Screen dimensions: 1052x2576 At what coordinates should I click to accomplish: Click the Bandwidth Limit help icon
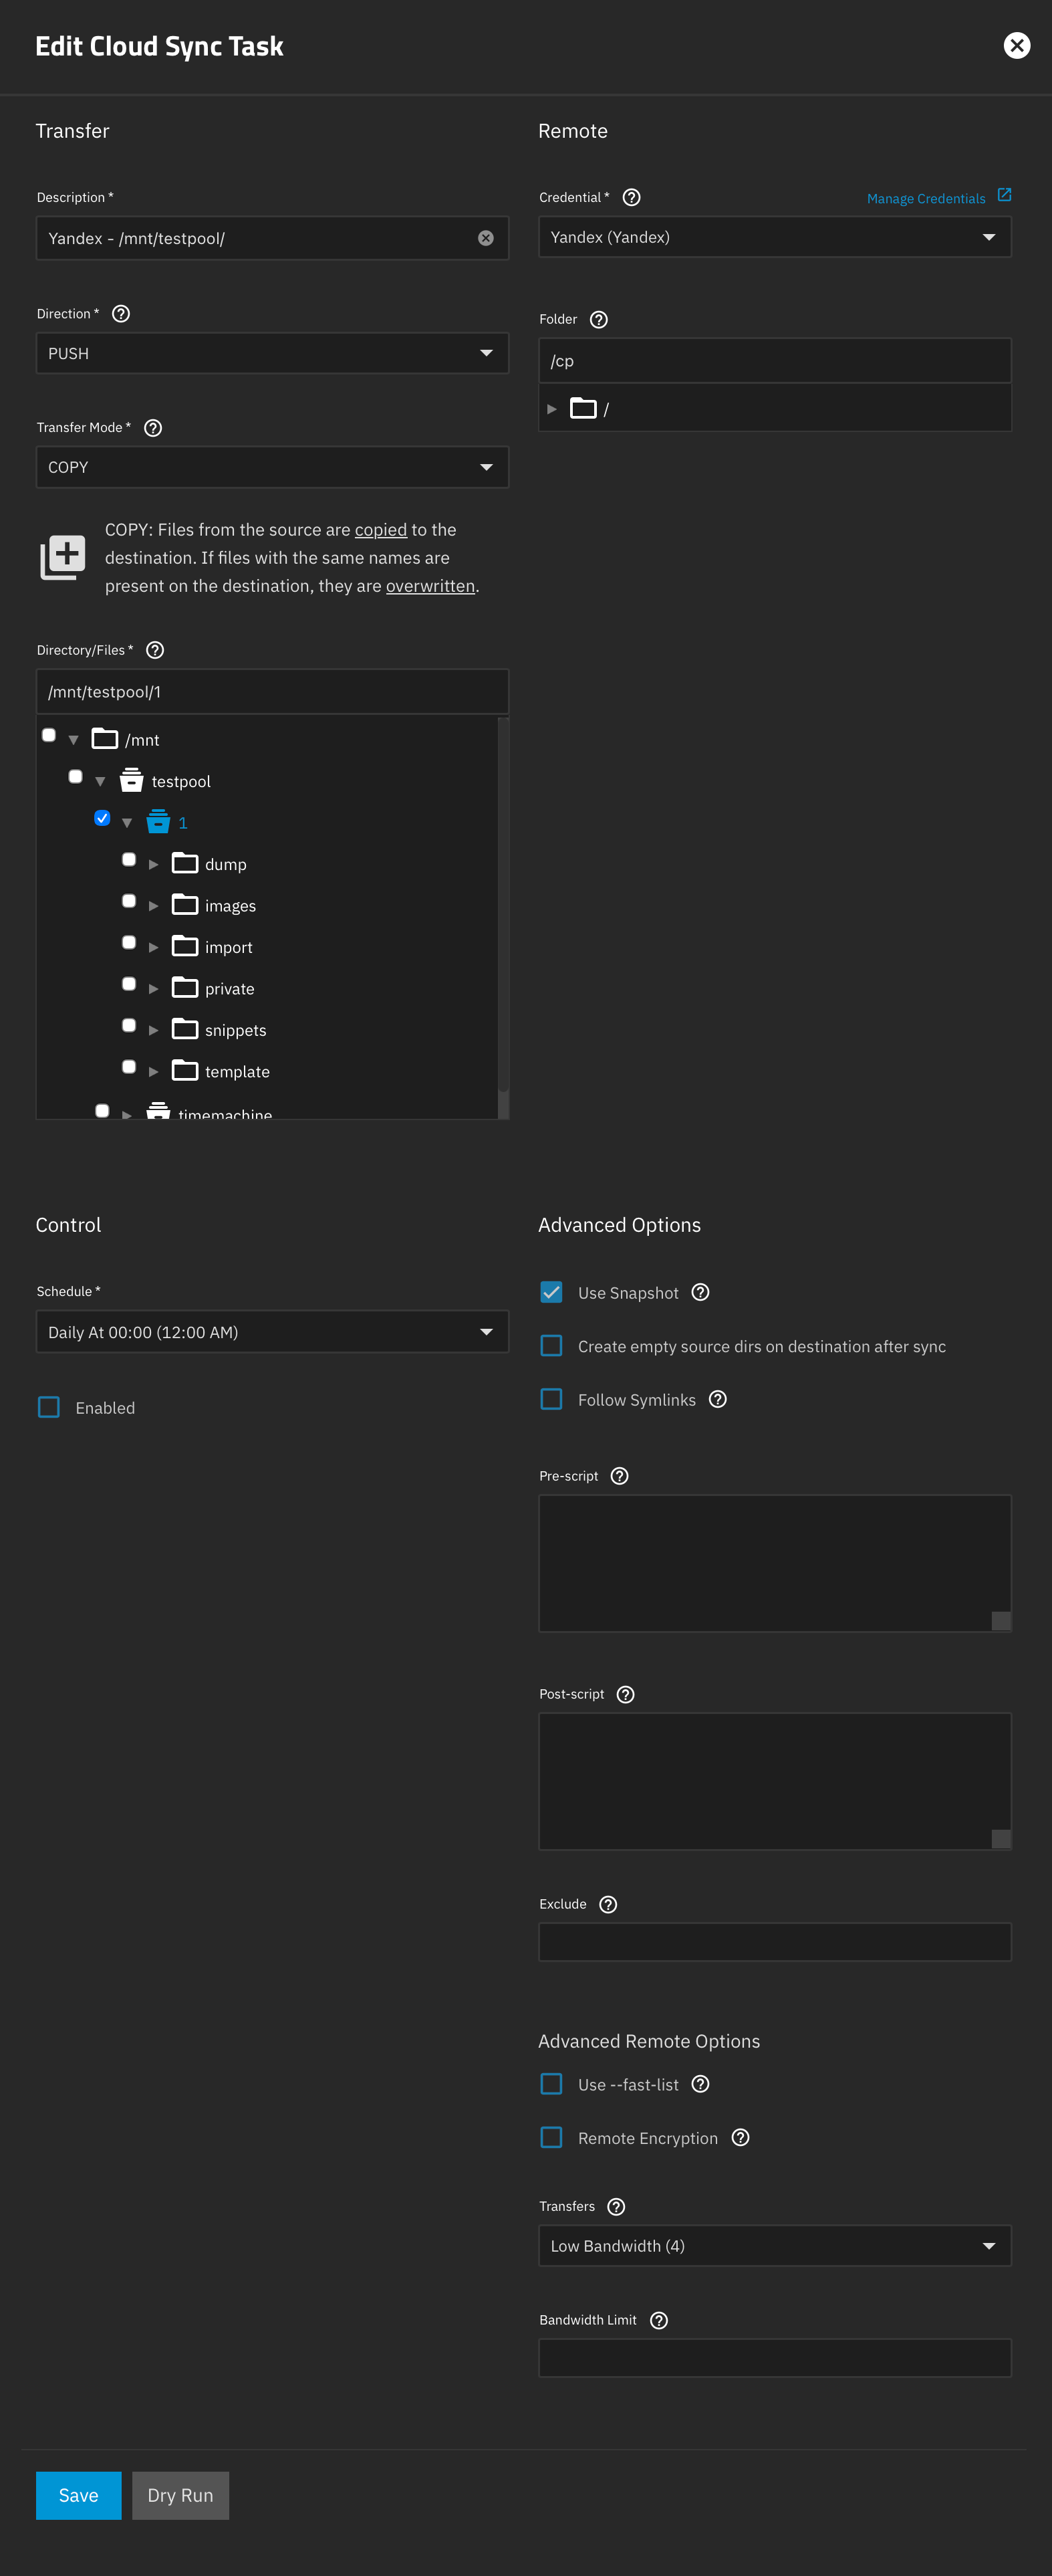click(x=658, y=2320)
